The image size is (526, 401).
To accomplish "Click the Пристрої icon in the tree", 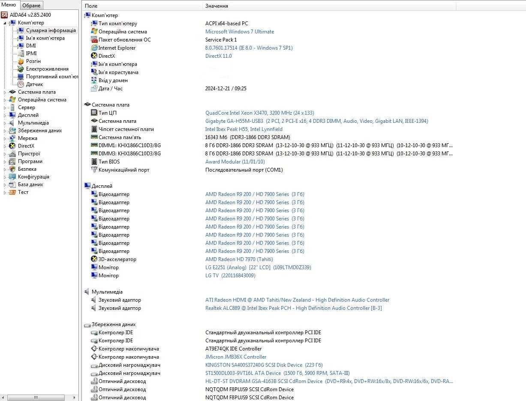I will [x=12, y=154].
